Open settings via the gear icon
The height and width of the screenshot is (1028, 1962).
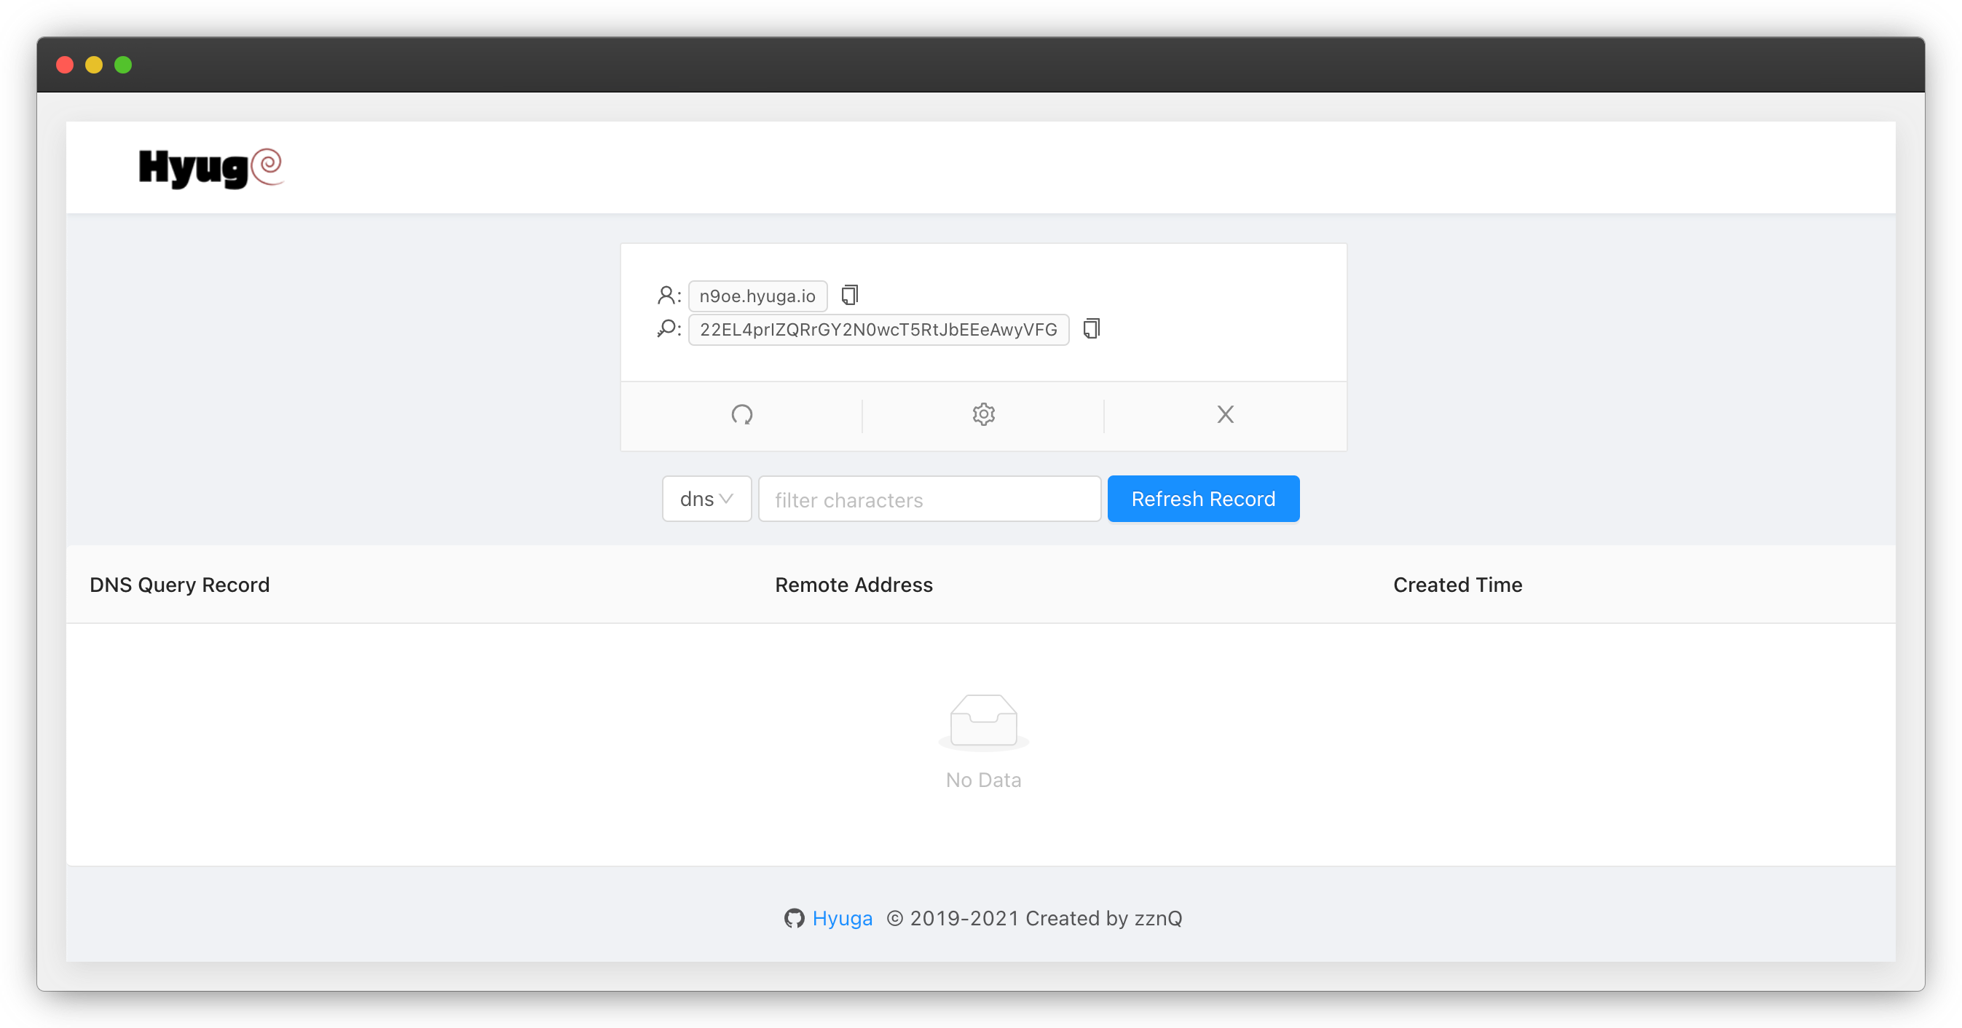coord(983,414)
